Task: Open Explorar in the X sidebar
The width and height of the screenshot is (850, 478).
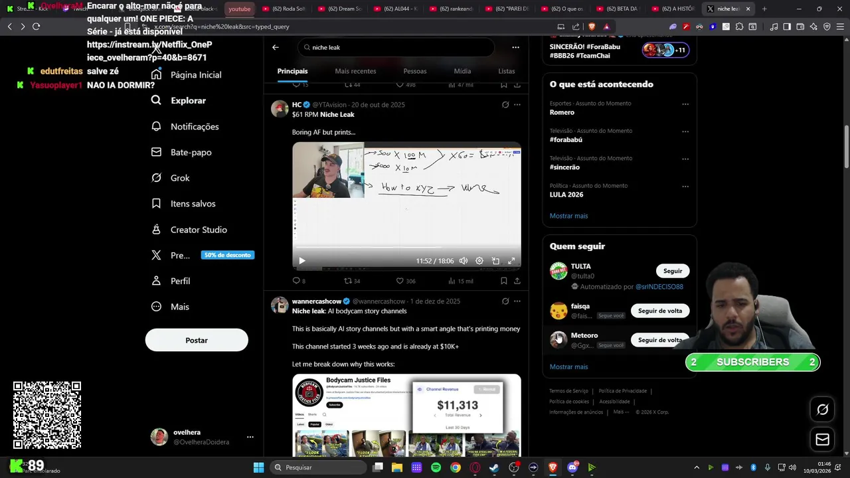Action: (x=179, y=100)
